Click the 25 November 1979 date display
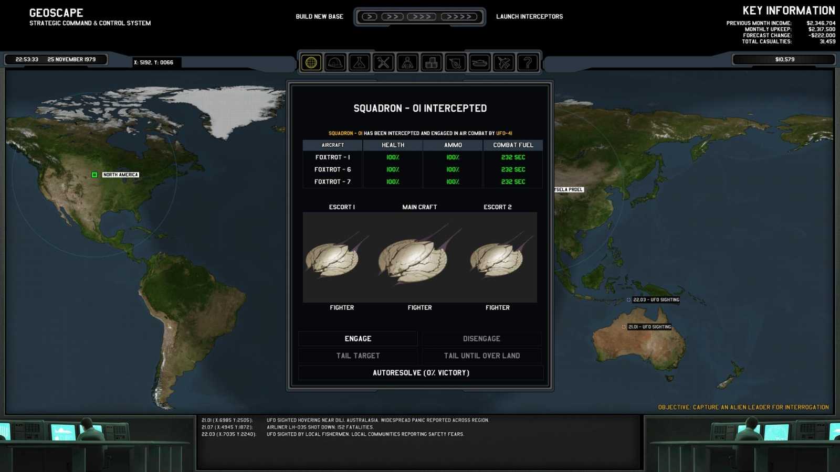Screen dimensions: 840x472 click(x=71, y=59)
